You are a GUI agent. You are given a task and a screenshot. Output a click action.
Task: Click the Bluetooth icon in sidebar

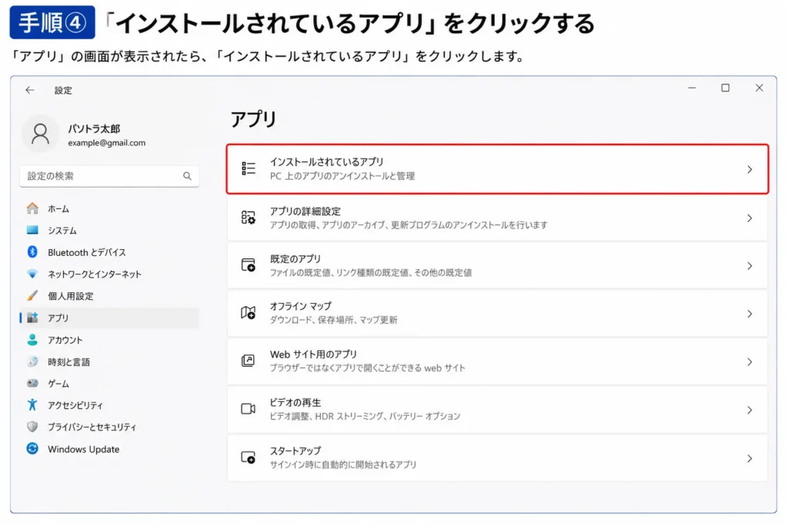point(32,252)
